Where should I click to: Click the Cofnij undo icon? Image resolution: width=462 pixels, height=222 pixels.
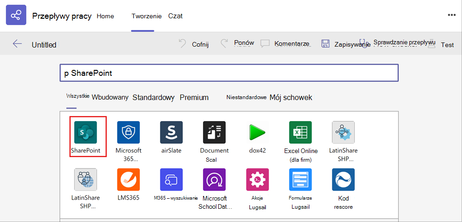[182, 44]
